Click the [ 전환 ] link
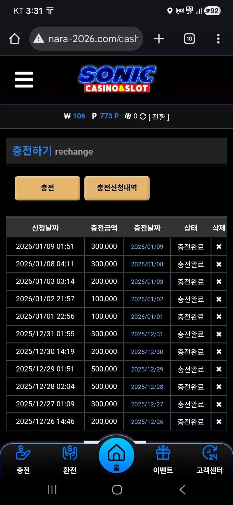Screen dimensions: 233x505 (x=159, y=117)
